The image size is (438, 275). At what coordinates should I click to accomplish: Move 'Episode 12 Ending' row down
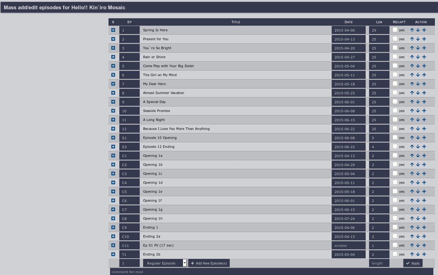point(418,147)
